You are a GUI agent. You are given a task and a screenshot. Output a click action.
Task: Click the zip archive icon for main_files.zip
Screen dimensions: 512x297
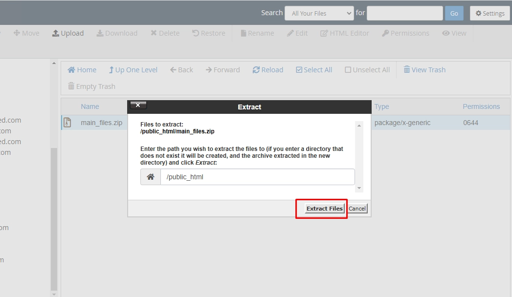pos(67,122)
